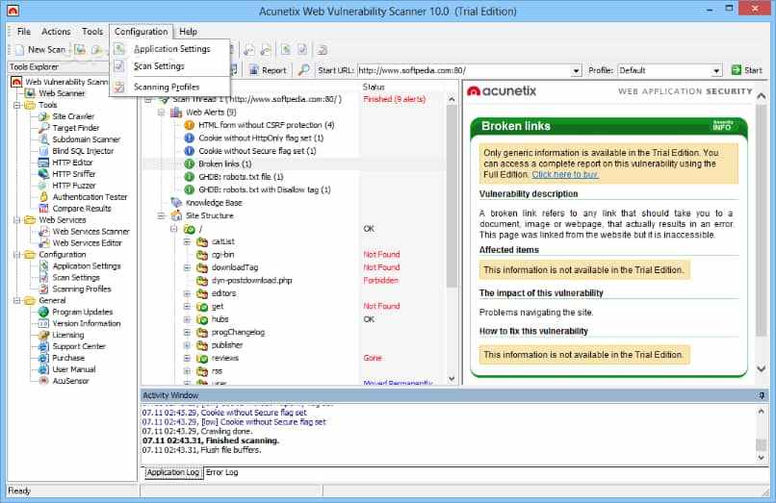Open Subdomain Scanner tool

(86, 139)
